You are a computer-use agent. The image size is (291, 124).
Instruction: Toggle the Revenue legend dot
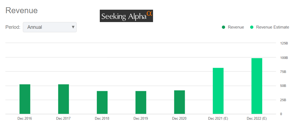[x=223, y=27]
